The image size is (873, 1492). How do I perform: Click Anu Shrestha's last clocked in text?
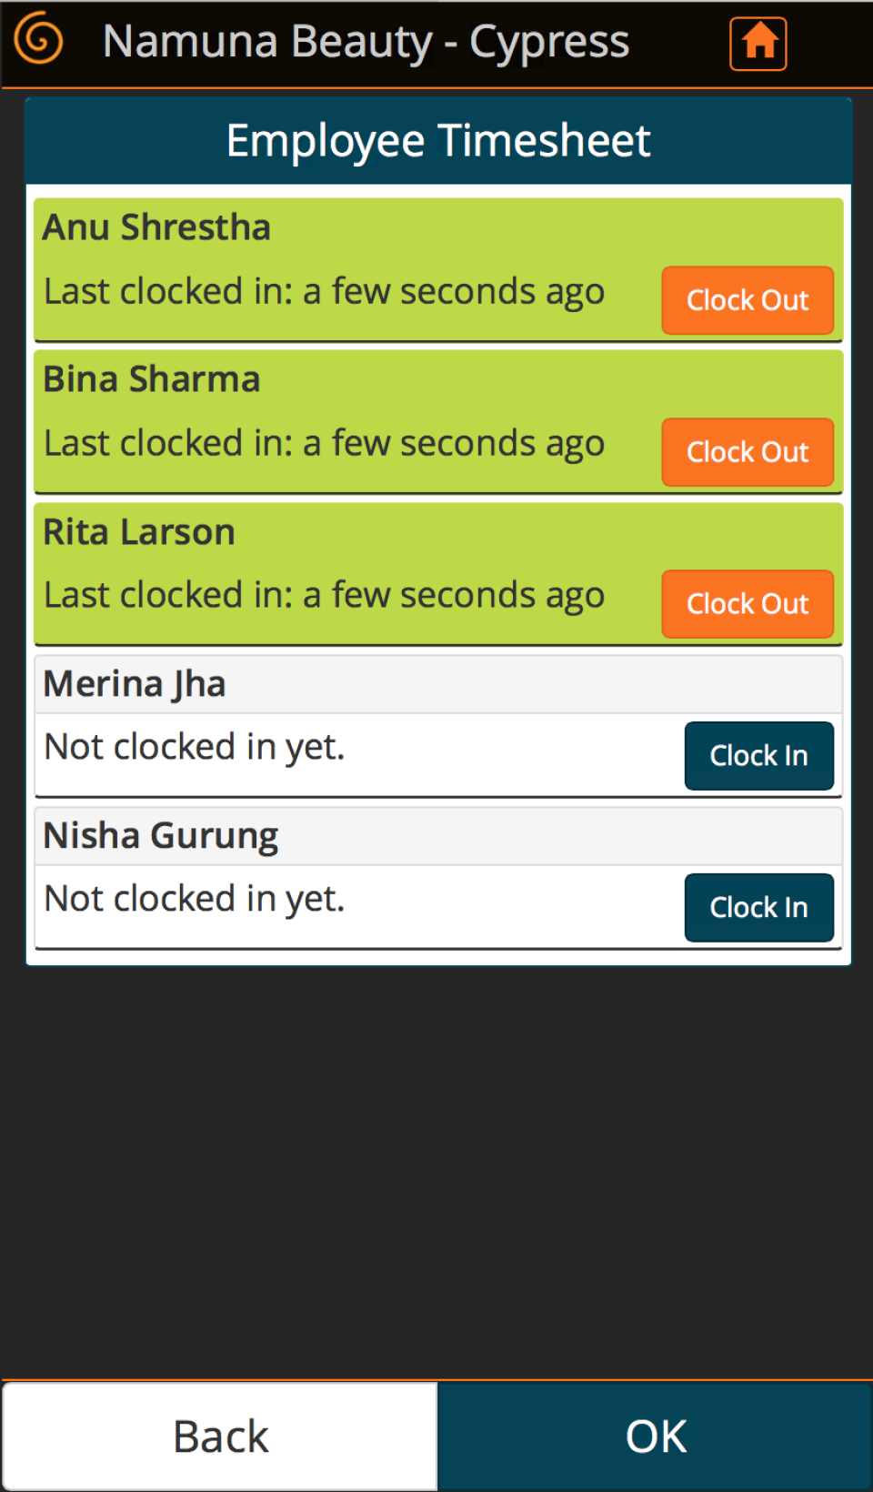(324, 292)
